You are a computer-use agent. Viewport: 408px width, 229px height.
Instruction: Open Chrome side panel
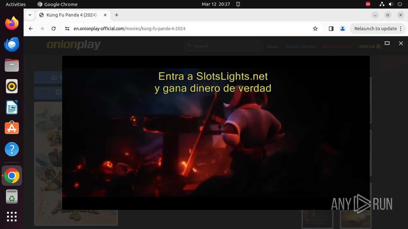tap(331, 29)
